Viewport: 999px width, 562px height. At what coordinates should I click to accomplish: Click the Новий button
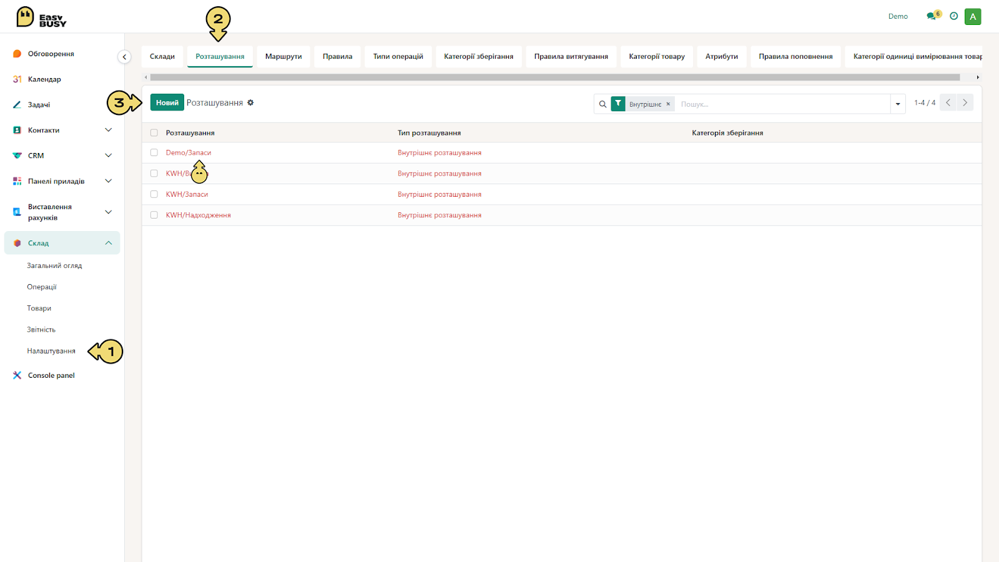(x=167, y=102)
